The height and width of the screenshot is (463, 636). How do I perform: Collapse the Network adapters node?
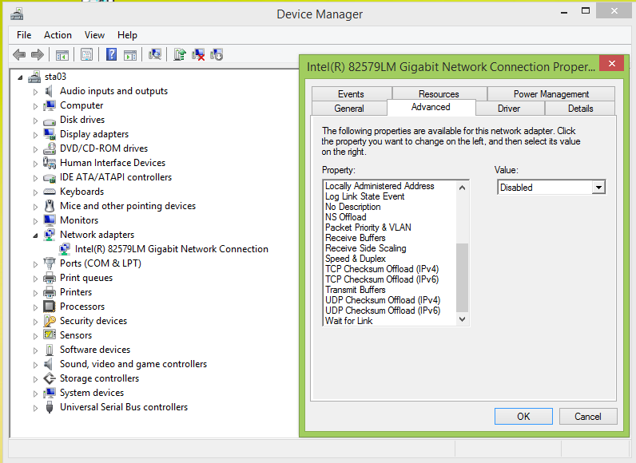[35, 235]
